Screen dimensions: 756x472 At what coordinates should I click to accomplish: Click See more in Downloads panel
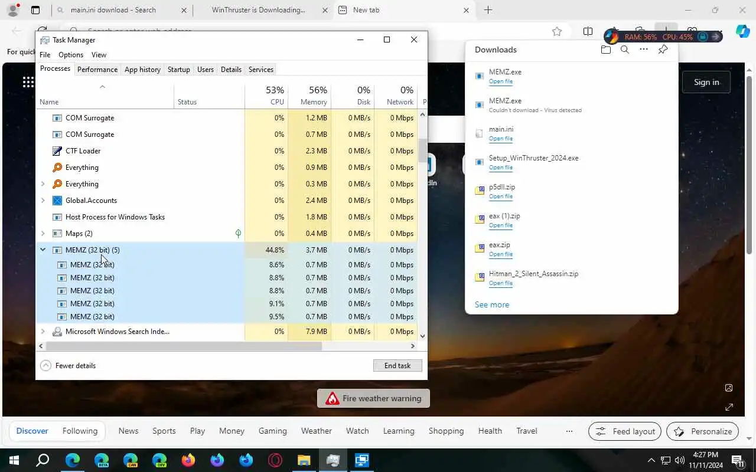click(492, 304)
